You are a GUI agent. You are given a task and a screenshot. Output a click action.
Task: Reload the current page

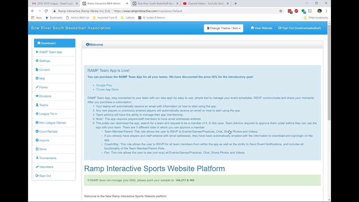(46, 11)
